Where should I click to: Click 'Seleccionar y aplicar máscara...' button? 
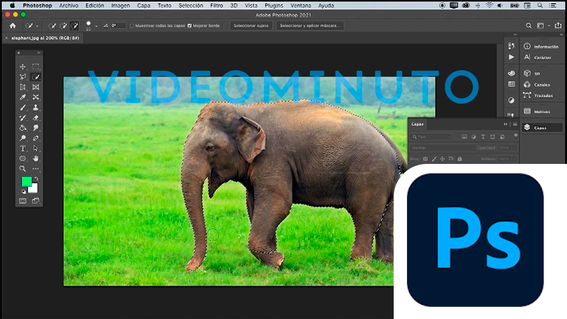[310, 25]
